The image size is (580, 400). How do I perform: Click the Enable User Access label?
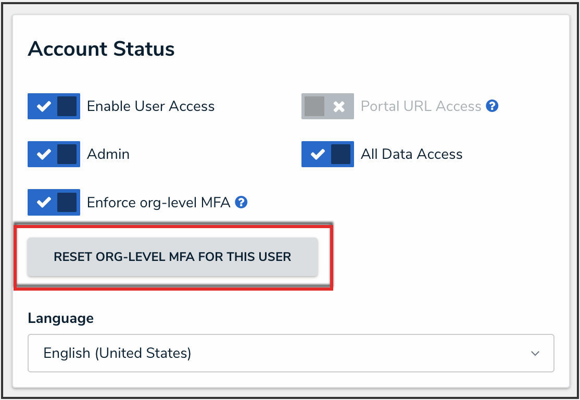(150, 106)
